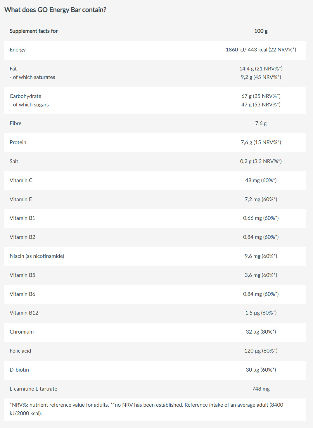Viewport: 313px width, 428px height.
Task: Click the Carbohydrate row label
Action: click(25, 96)
